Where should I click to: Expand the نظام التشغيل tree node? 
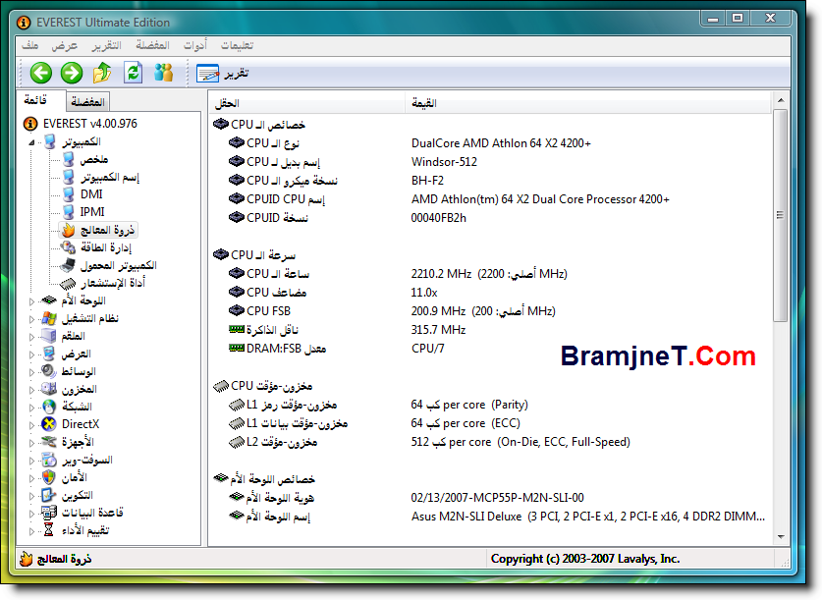pos(31,319)
